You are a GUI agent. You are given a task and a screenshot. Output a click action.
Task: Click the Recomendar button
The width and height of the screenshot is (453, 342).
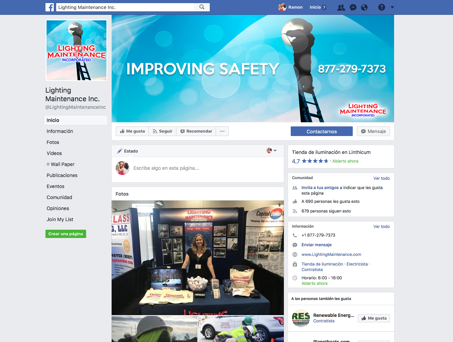(x=196, y=131)
